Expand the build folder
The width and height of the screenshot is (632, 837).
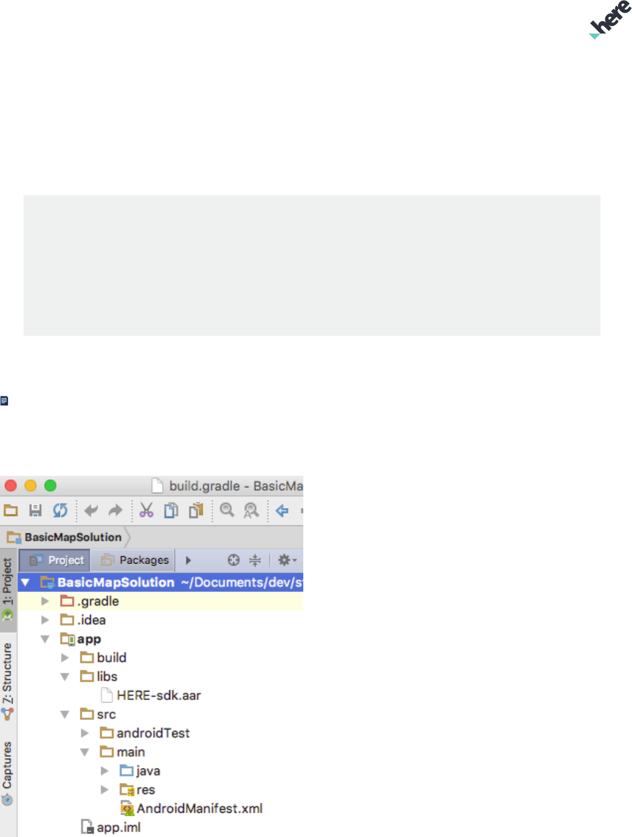click(65, 658)
